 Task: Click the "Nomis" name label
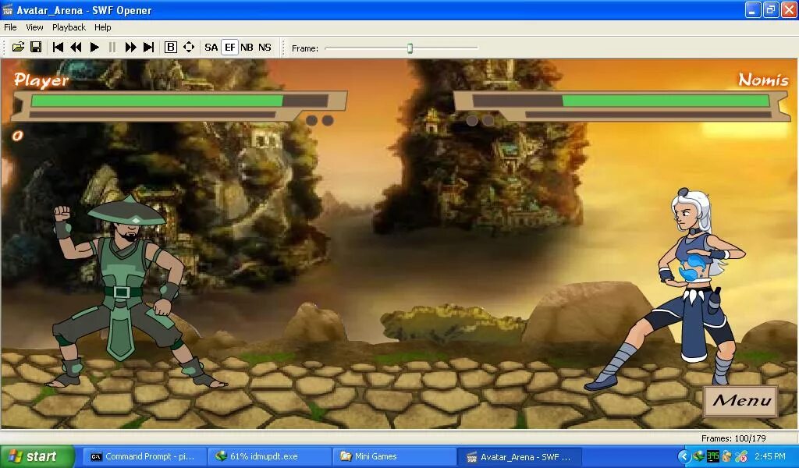click(763, 80)
